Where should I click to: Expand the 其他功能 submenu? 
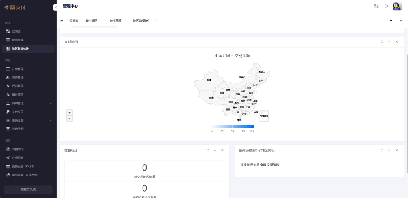[x=28, y=129]
